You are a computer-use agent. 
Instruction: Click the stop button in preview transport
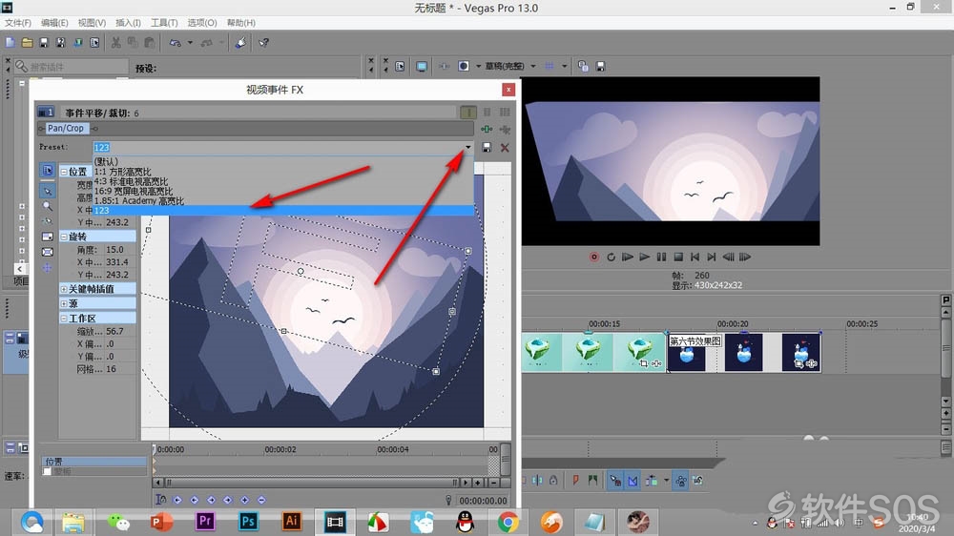[678, 257]
